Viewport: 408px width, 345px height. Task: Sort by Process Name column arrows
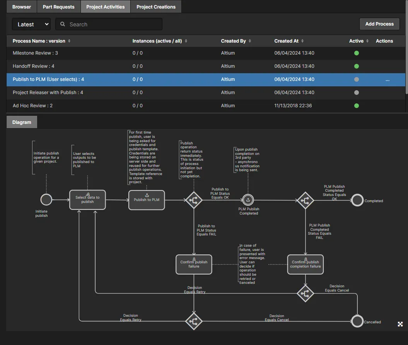(69, 41)
